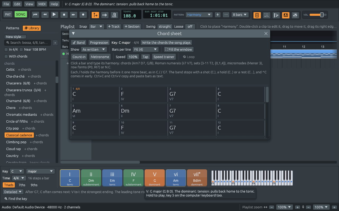Open the View menu
The image size is (339, 211).
pyautogui.click(x=29, y=4)
